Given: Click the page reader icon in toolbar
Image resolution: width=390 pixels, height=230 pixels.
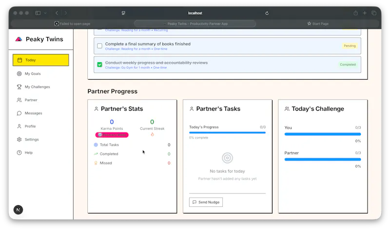Looking at the screenshot, I should click(x=123, y=13).
